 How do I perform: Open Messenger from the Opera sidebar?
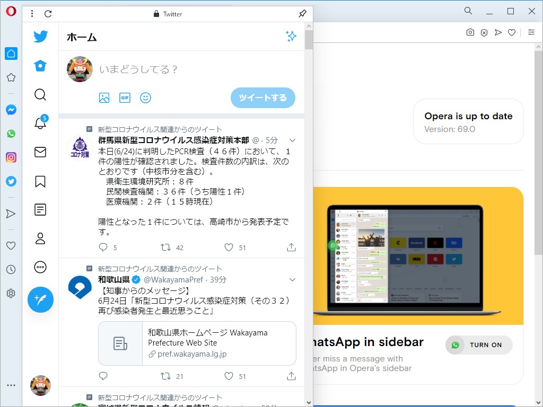11,110
